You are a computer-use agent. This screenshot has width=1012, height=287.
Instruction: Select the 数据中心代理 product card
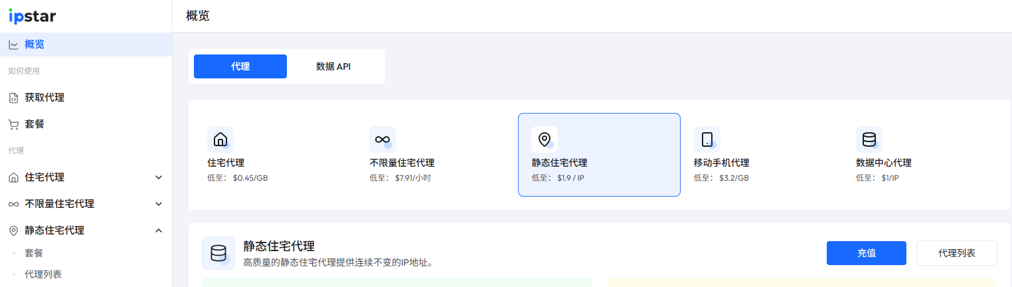click(923, 155)
